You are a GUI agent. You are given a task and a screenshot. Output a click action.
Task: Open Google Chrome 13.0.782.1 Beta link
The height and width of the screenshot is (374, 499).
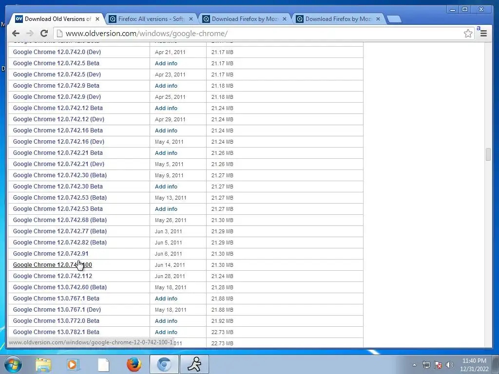pos(56,332)
